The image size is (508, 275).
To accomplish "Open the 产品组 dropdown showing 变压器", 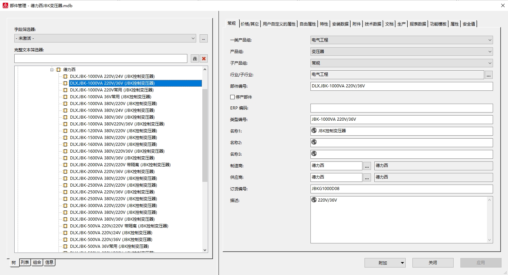I will 402,52.
